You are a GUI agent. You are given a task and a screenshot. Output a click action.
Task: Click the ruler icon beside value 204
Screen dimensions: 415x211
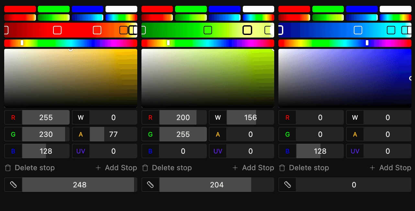tap(151, 185)
